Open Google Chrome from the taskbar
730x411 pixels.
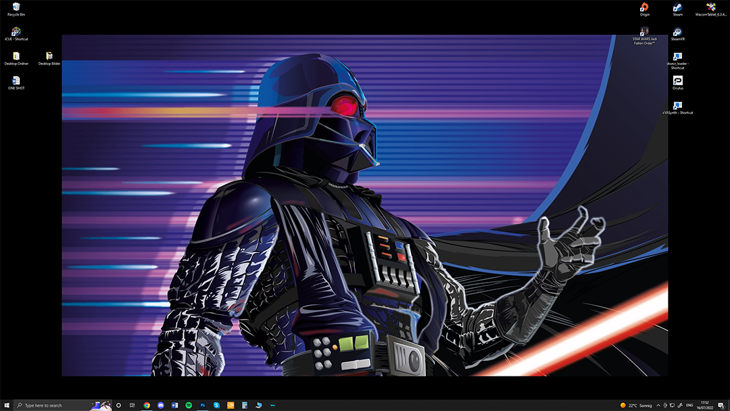click(147, 405)
